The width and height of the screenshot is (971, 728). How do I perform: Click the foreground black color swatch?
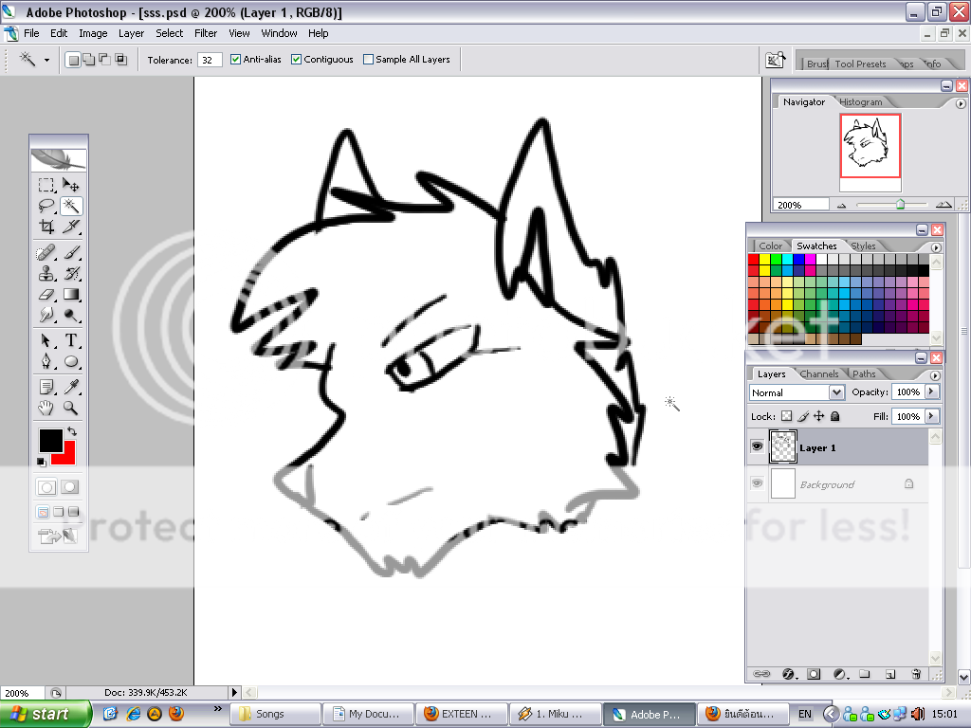coord(50,440)
